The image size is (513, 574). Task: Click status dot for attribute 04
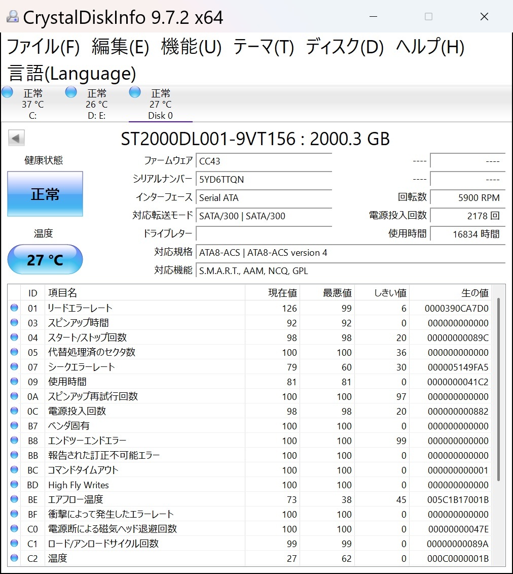click(14, 337)
